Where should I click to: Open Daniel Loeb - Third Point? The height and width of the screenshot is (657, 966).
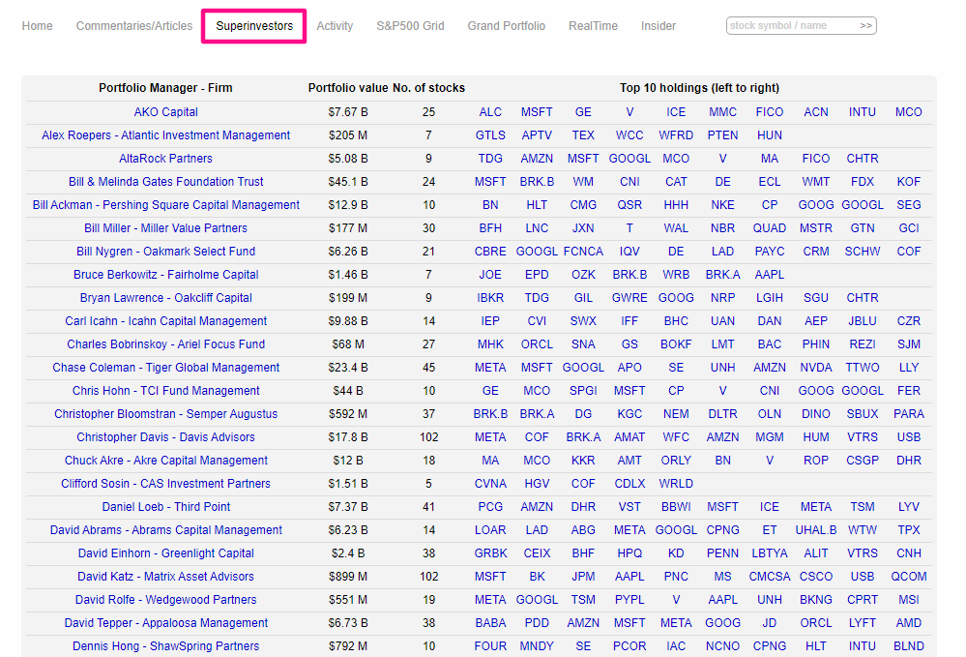[165, 507]
